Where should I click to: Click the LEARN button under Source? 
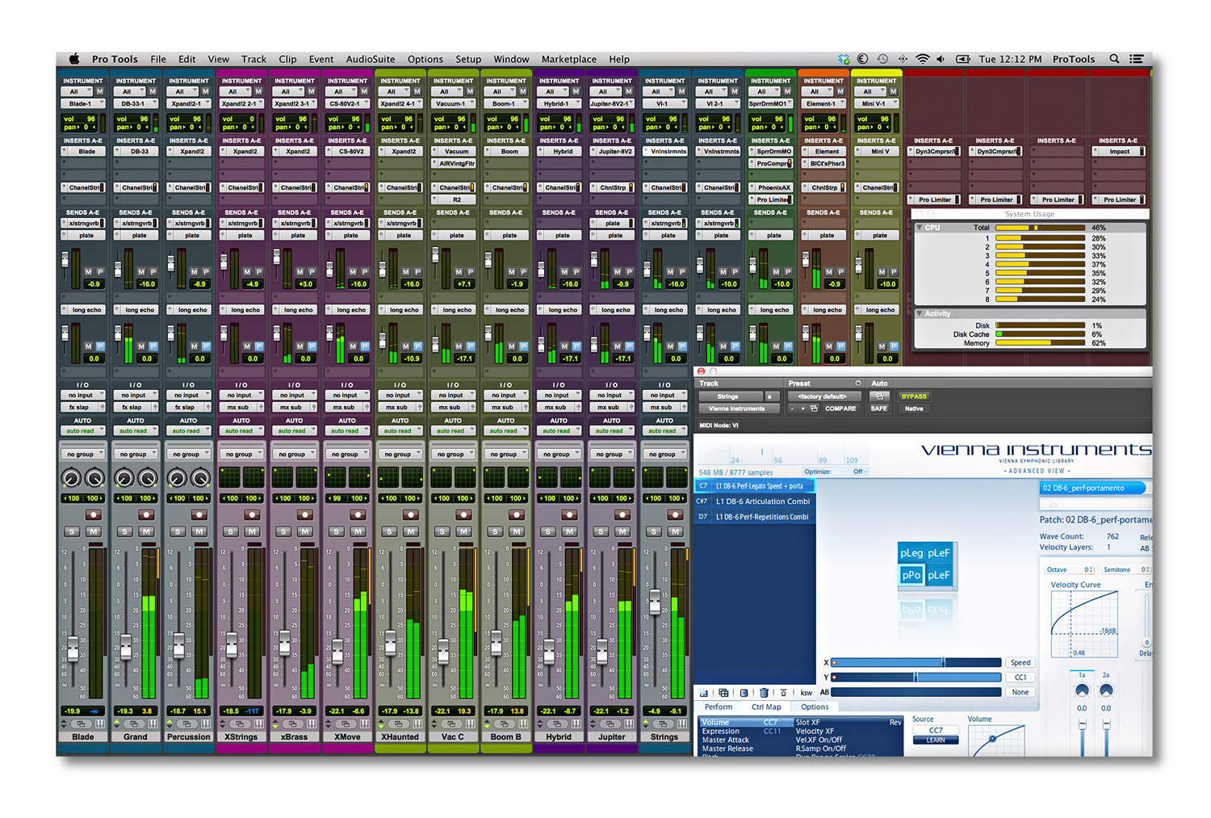936,740
